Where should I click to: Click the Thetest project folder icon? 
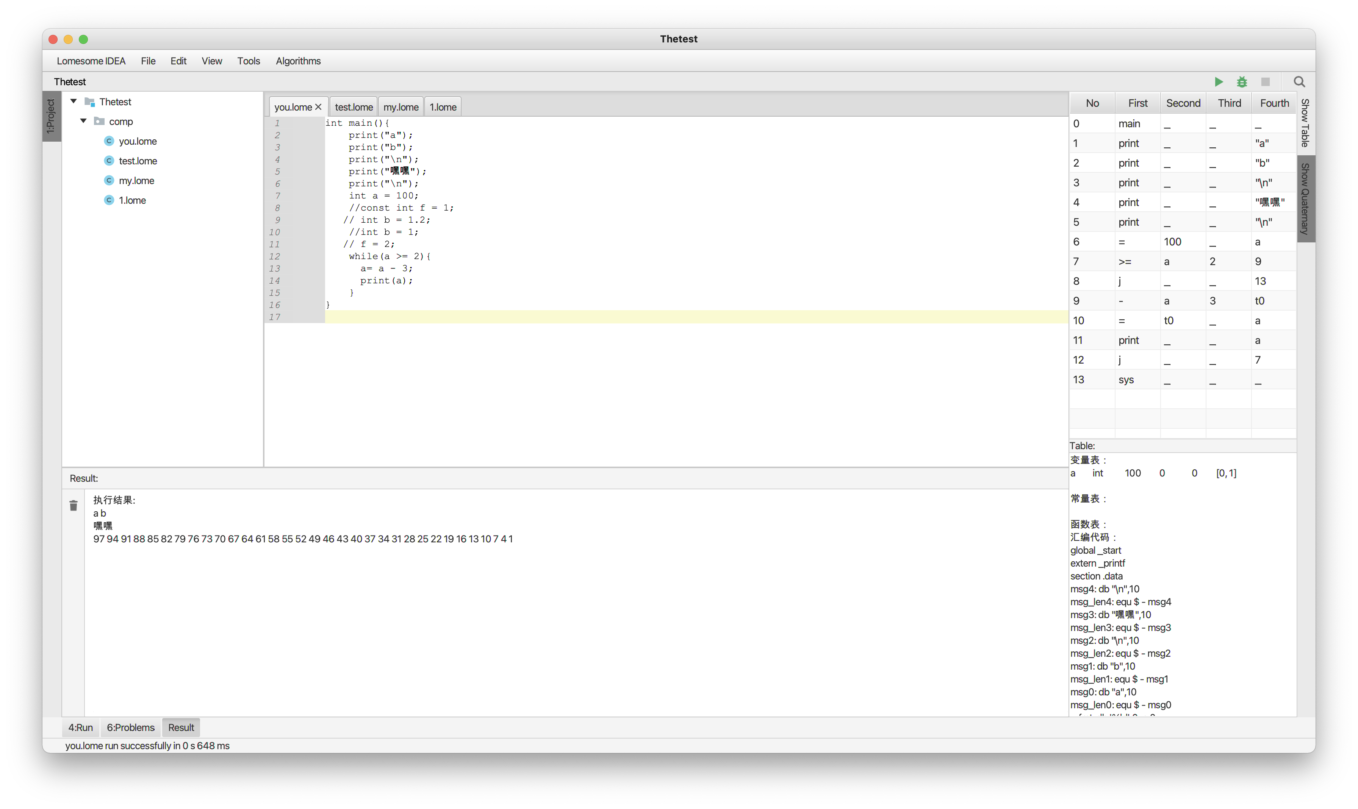[90, 102]
